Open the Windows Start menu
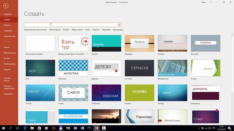Viewport: 234px width, 131px height. pos(3,128)
